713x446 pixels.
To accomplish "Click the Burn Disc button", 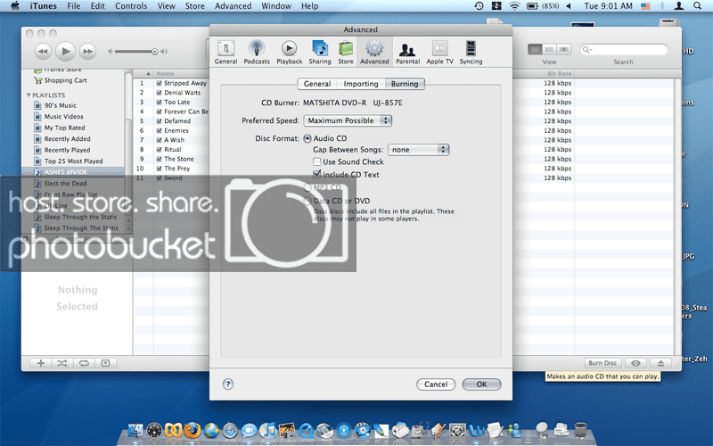I will pyautogui.click(x=602, y=363).
